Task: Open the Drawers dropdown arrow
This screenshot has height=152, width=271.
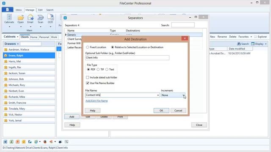Action: (18, 44)
